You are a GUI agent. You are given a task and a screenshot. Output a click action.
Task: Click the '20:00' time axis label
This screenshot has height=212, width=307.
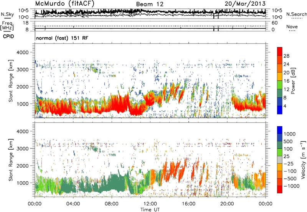(227, 204)
